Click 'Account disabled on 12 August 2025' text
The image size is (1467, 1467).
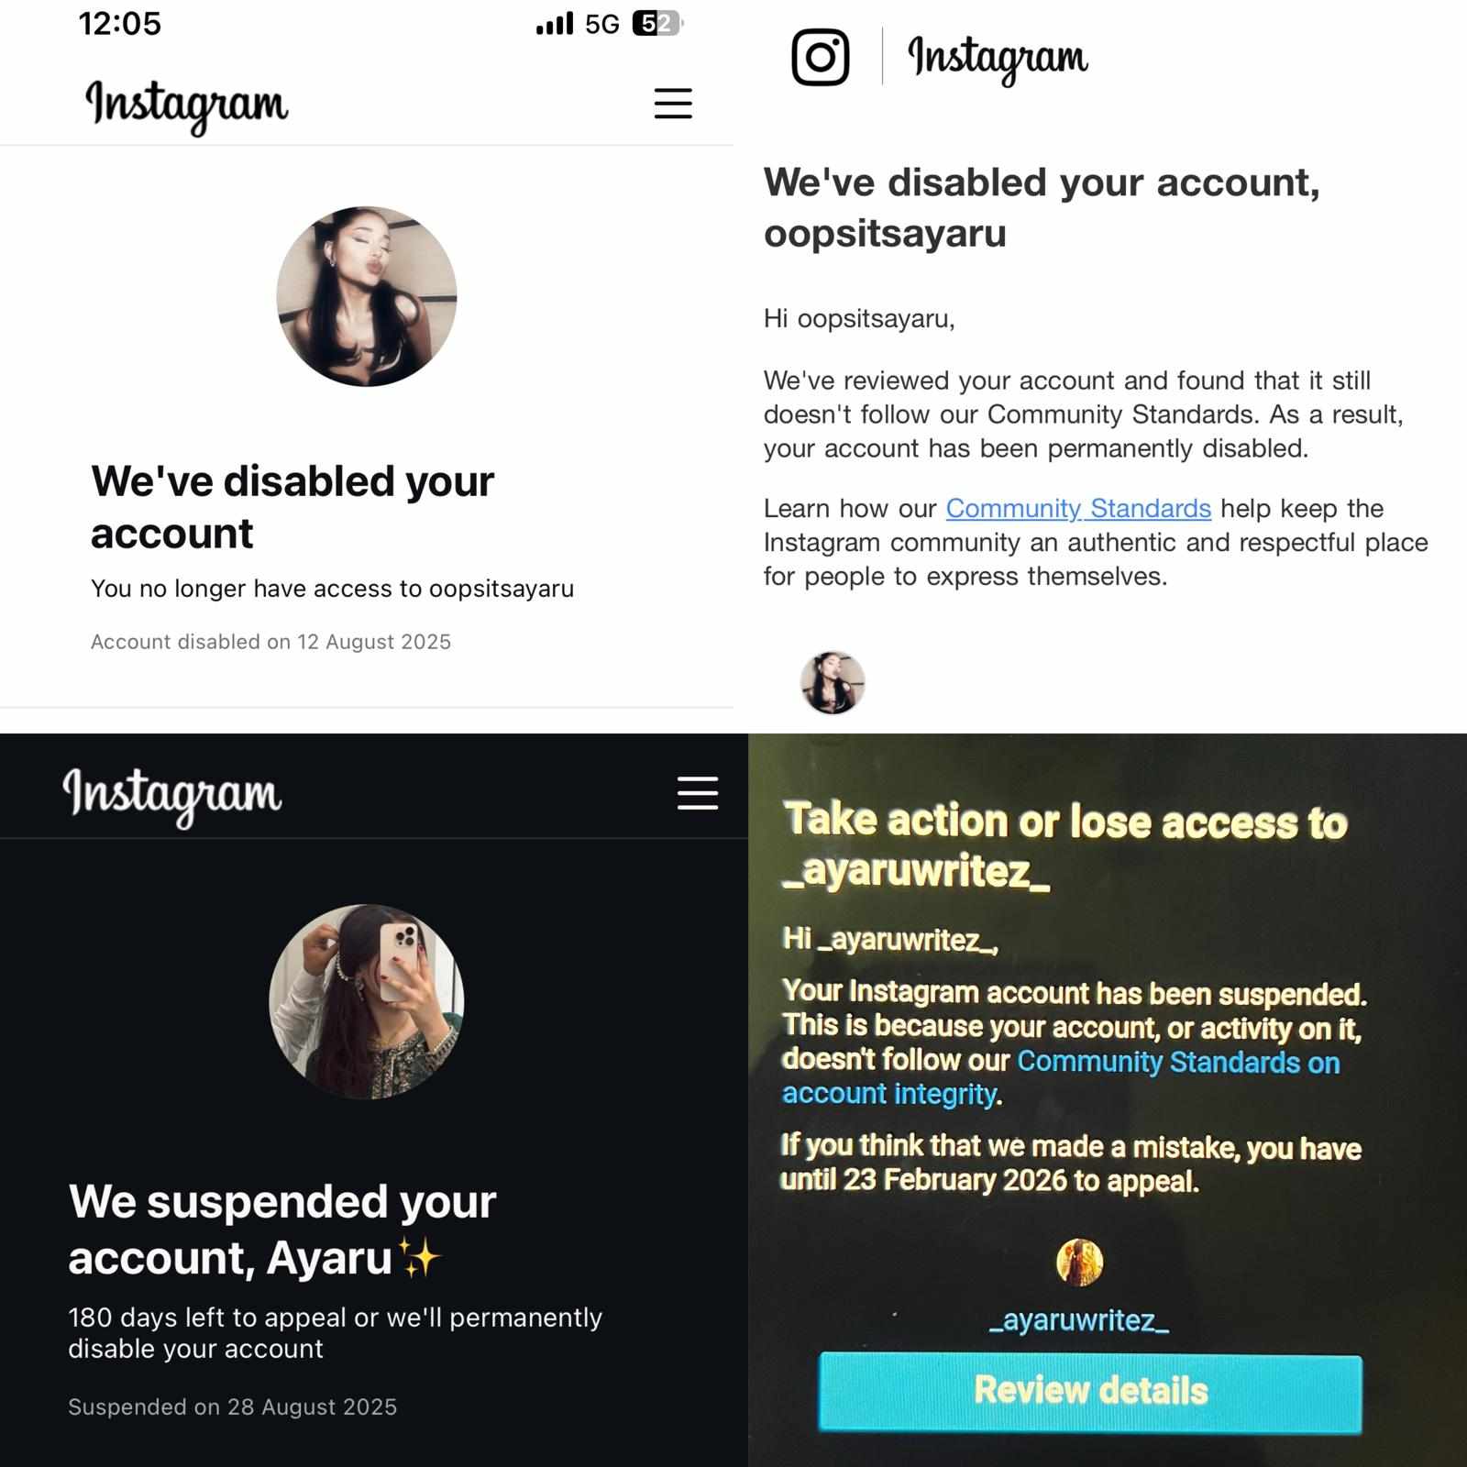click(x=270, y=642)
